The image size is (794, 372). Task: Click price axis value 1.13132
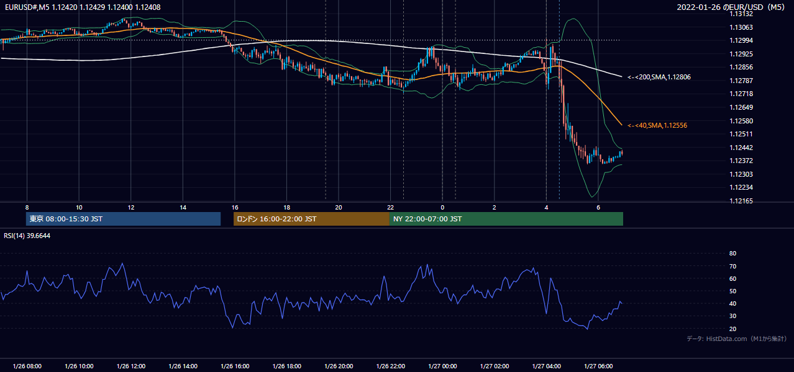tap(742, 14)
